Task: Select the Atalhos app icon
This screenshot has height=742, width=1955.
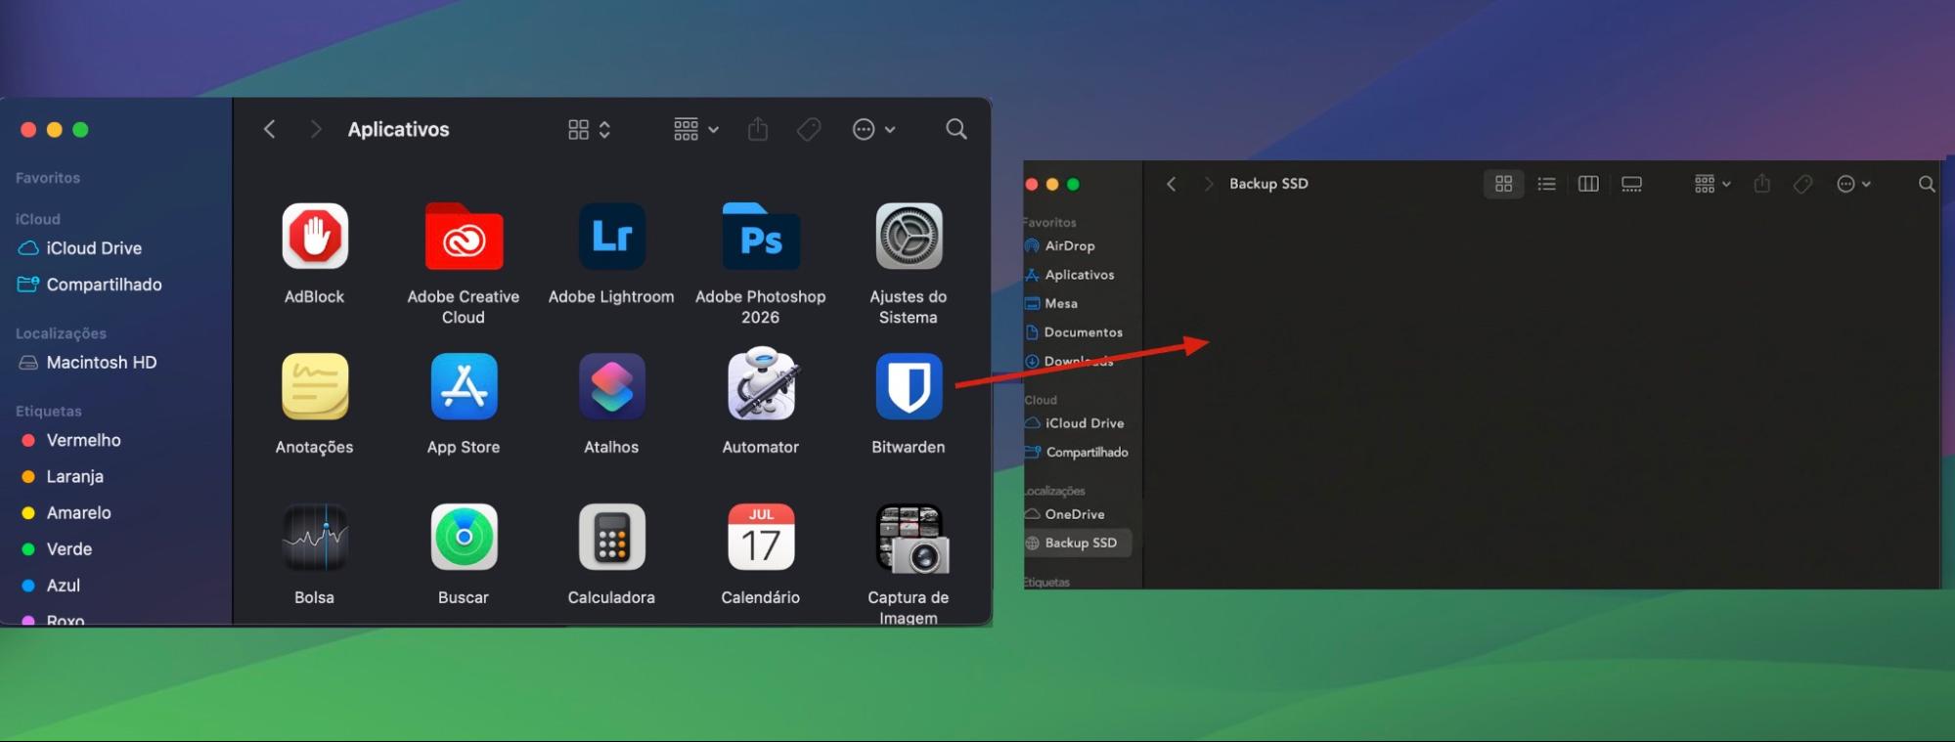Action: (611, 386)
